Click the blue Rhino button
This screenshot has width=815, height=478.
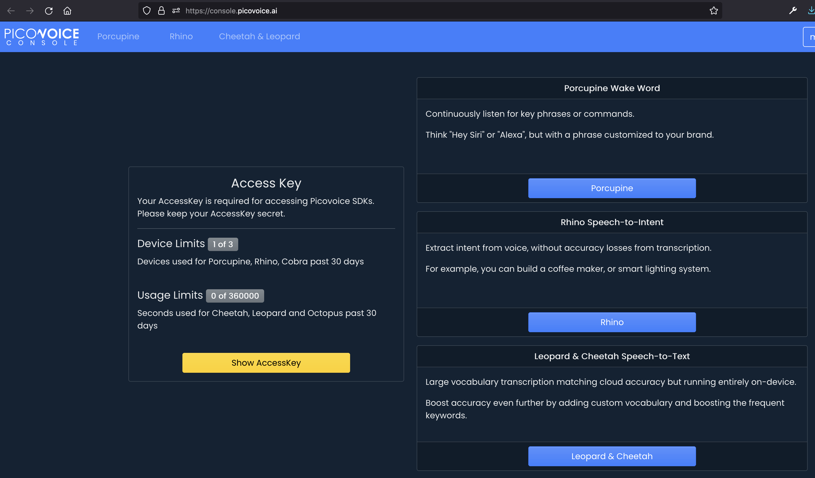click(612, 322)
